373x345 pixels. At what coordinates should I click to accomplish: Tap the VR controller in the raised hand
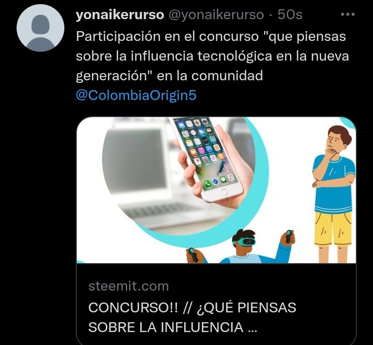point(288,237)
